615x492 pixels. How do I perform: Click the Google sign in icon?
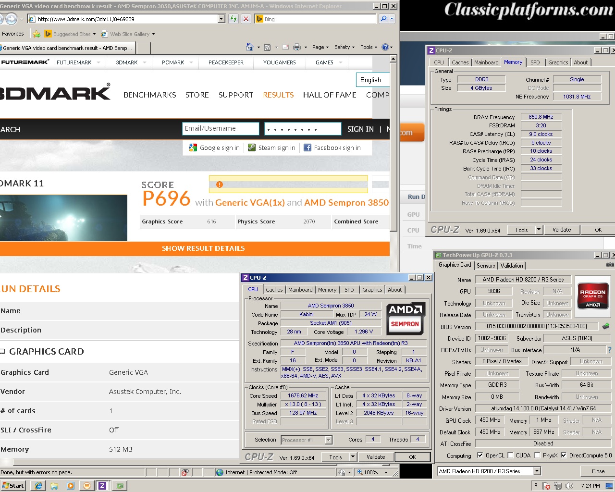pyautogui.click(x=193, y=148)
